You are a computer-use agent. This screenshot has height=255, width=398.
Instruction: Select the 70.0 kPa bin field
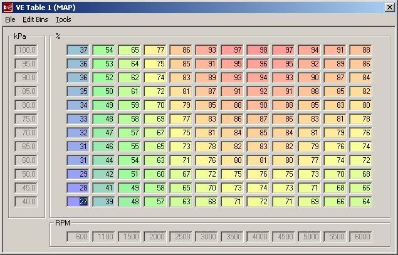point(26,133)
